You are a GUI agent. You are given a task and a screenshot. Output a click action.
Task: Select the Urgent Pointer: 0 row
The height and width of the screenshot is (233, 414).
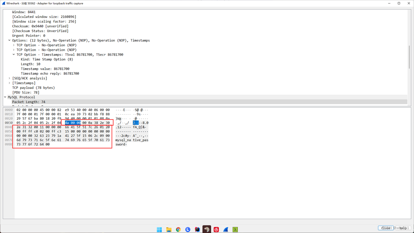(x=205, y=36)
